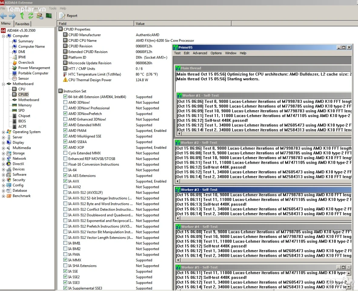358x291 pixels.
Task: Toggle IA BMI1 checkbox
Action: pyautogui.click(x=65, y=243)
